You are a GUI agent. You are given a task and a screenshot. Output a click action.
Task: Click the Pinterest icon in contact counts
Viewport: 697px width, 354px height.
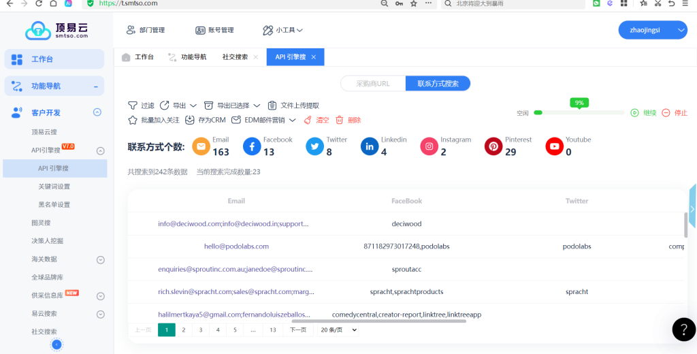pyautogui.click(x=493, y=146)
